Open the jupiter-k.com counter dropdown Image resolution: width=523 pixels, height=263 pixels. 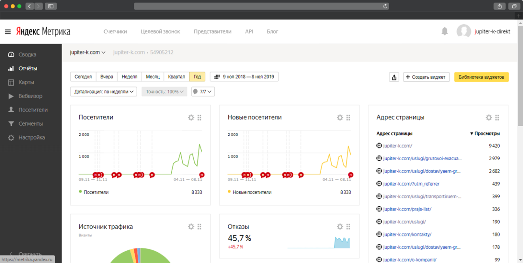pos(88,52)
